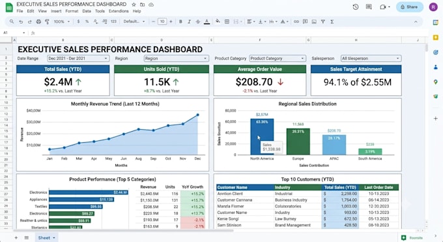Format as percent
The height and width of the screenshot is (242, 443).
point(87,22)
